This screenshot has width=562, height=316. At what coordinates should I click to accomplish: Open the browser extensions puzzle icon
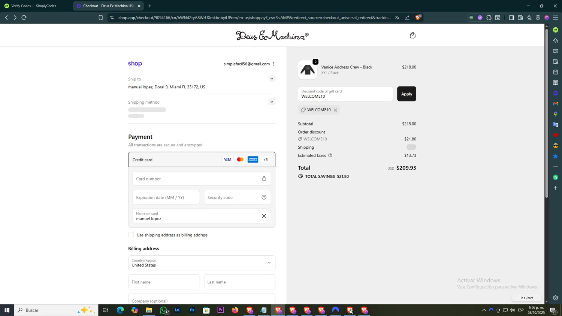489,18
